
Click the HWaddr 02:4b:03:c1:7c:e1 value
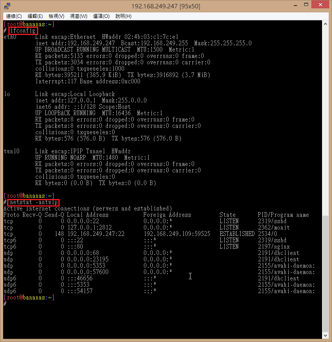point(140,37)
